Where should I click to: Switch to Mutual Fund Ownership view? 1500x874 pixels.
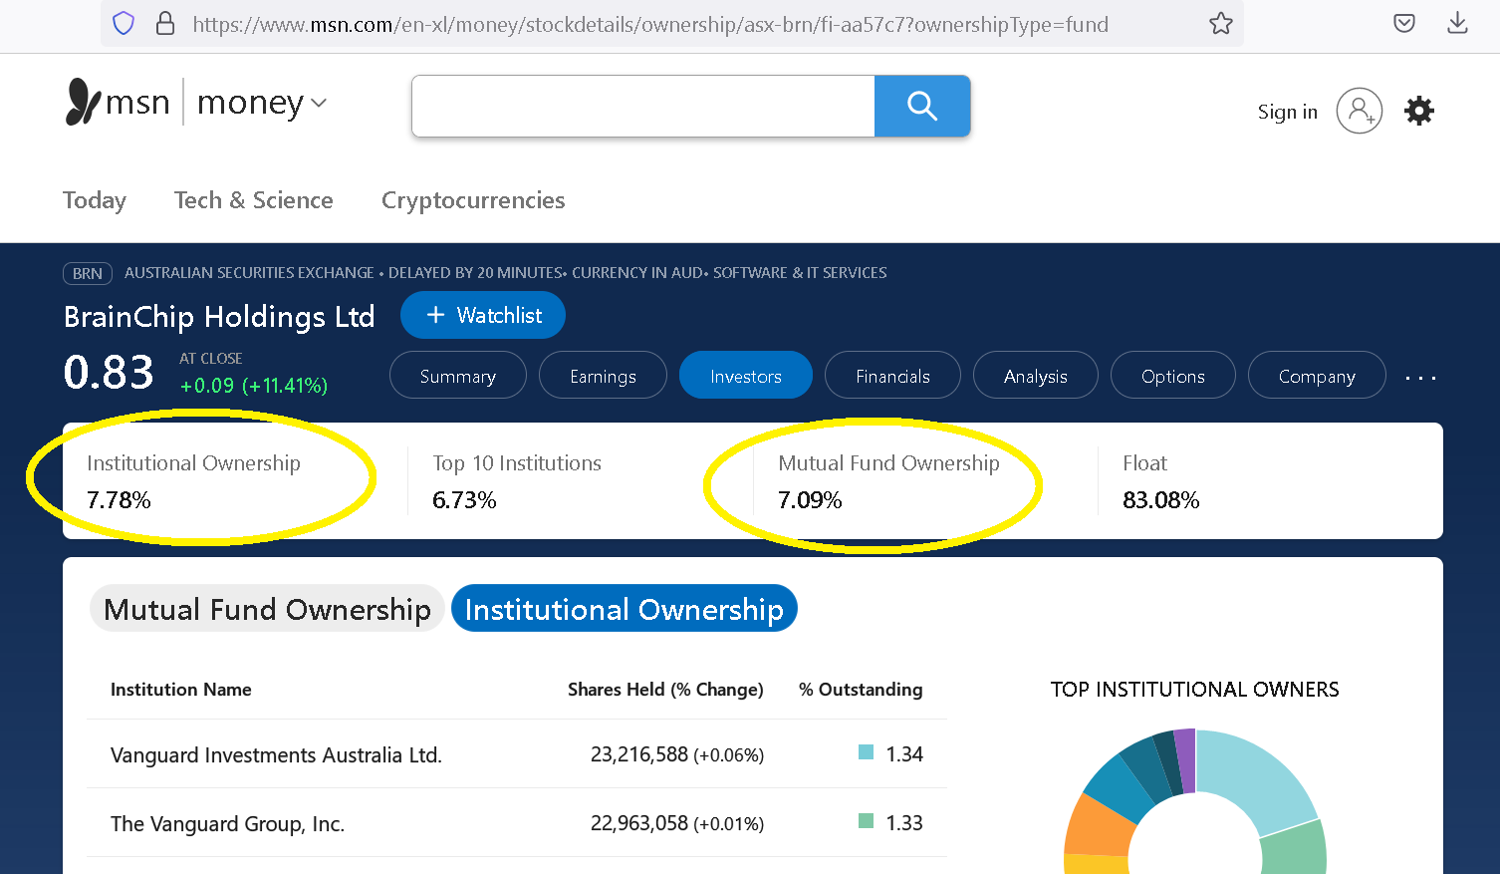267,609
